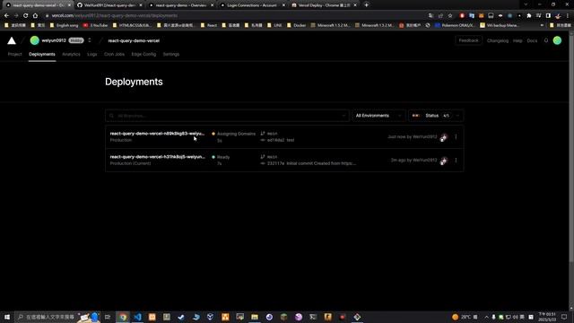Open the browser extensions puzzle icon
574x323 pixels.
pyautogui.click(x=529, y=16)
